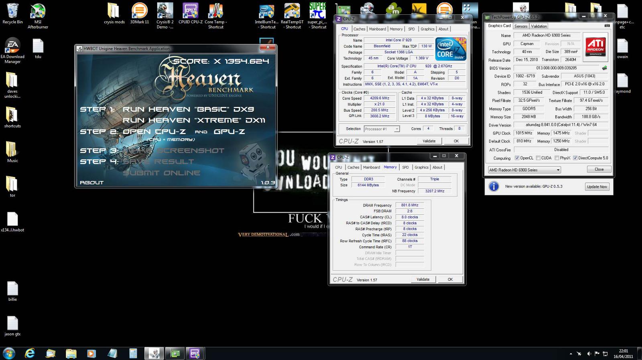This screenshot has height=360, width=642.
Task: Open the jason gtx file
Action: click(x=12, y=326)
